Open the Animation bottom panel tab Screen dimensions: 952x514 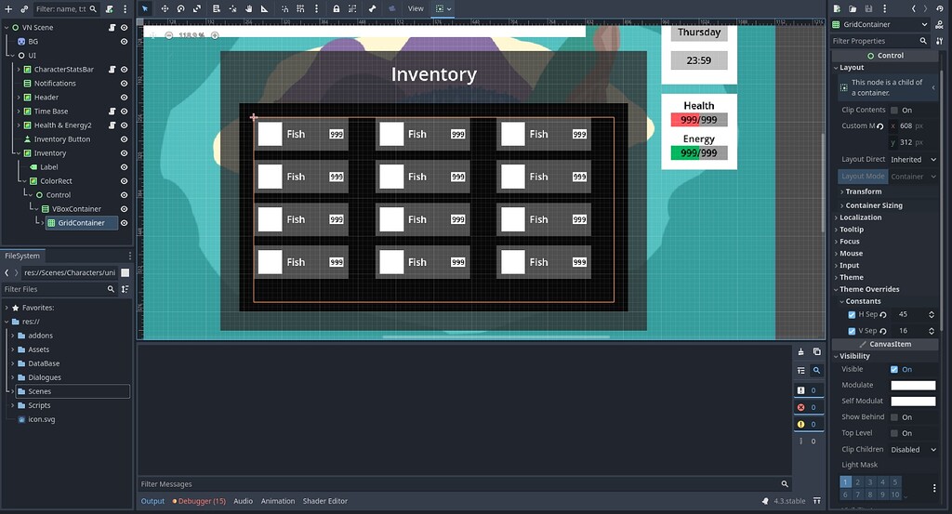(277, 501)
